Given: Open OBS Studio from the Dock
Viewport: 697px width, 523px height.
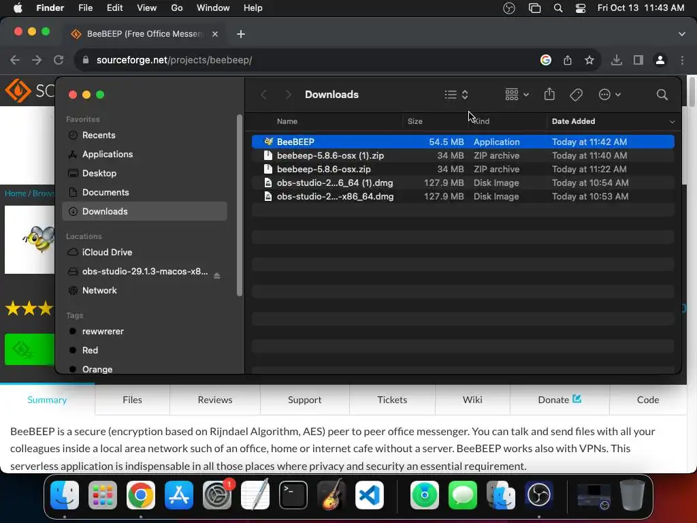Looking at the screenshot, I should click(x=539, y=495).
